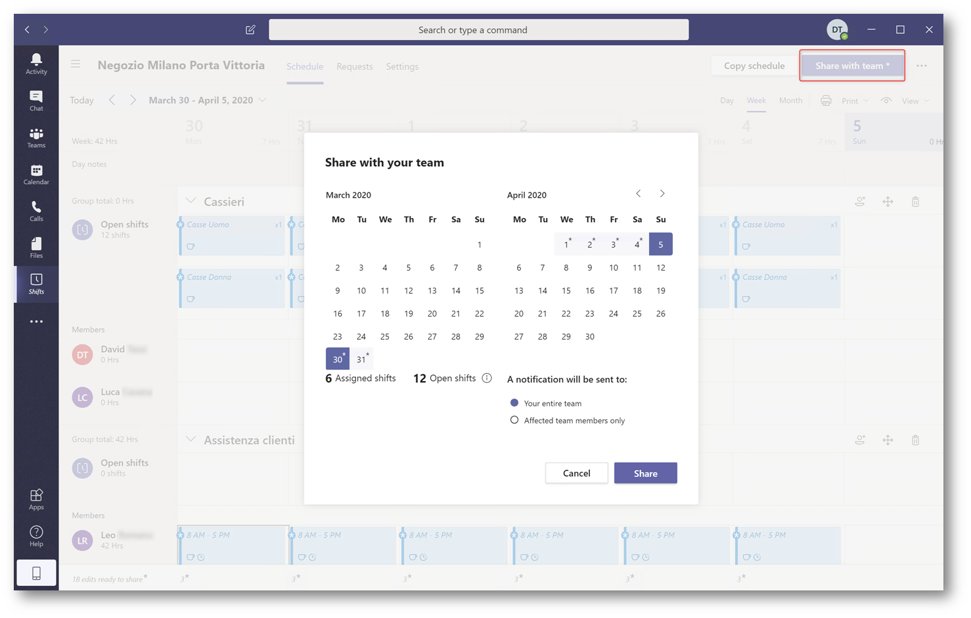Screen dimensions: 971x618
Task: Switch to Month view
Action: point(791,100)
